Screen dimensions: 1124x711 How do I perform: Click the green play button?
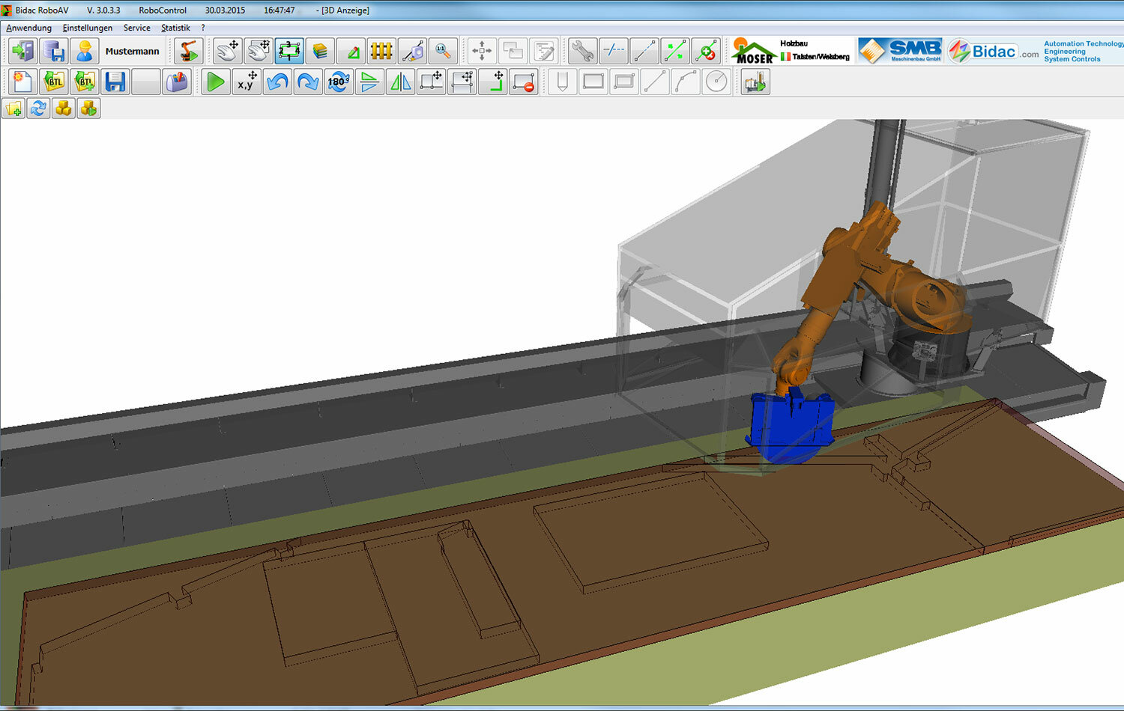point(216,82)
